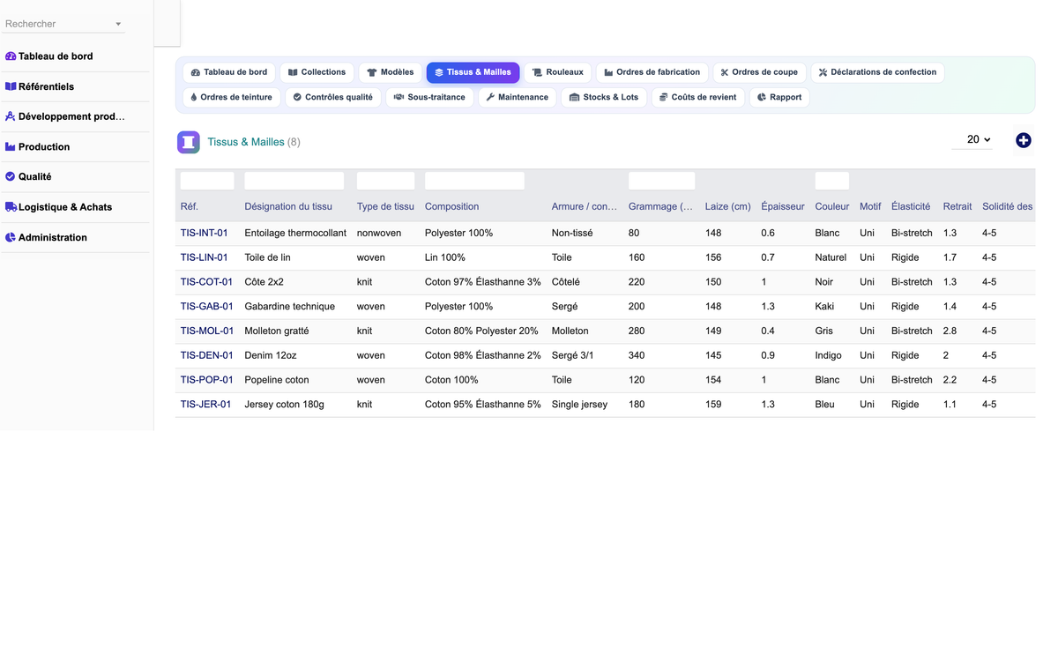
Task: Click the Référentiels book icon in sidebar
Action: tap(11, 86)
